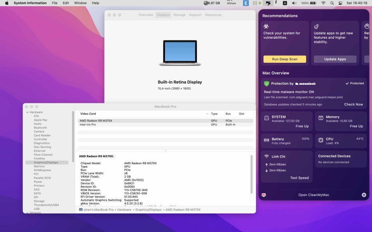The image size is (372, 232).
Task: Click the Wi-Fi icon next to Linh Chi
Action: [266, 156]
